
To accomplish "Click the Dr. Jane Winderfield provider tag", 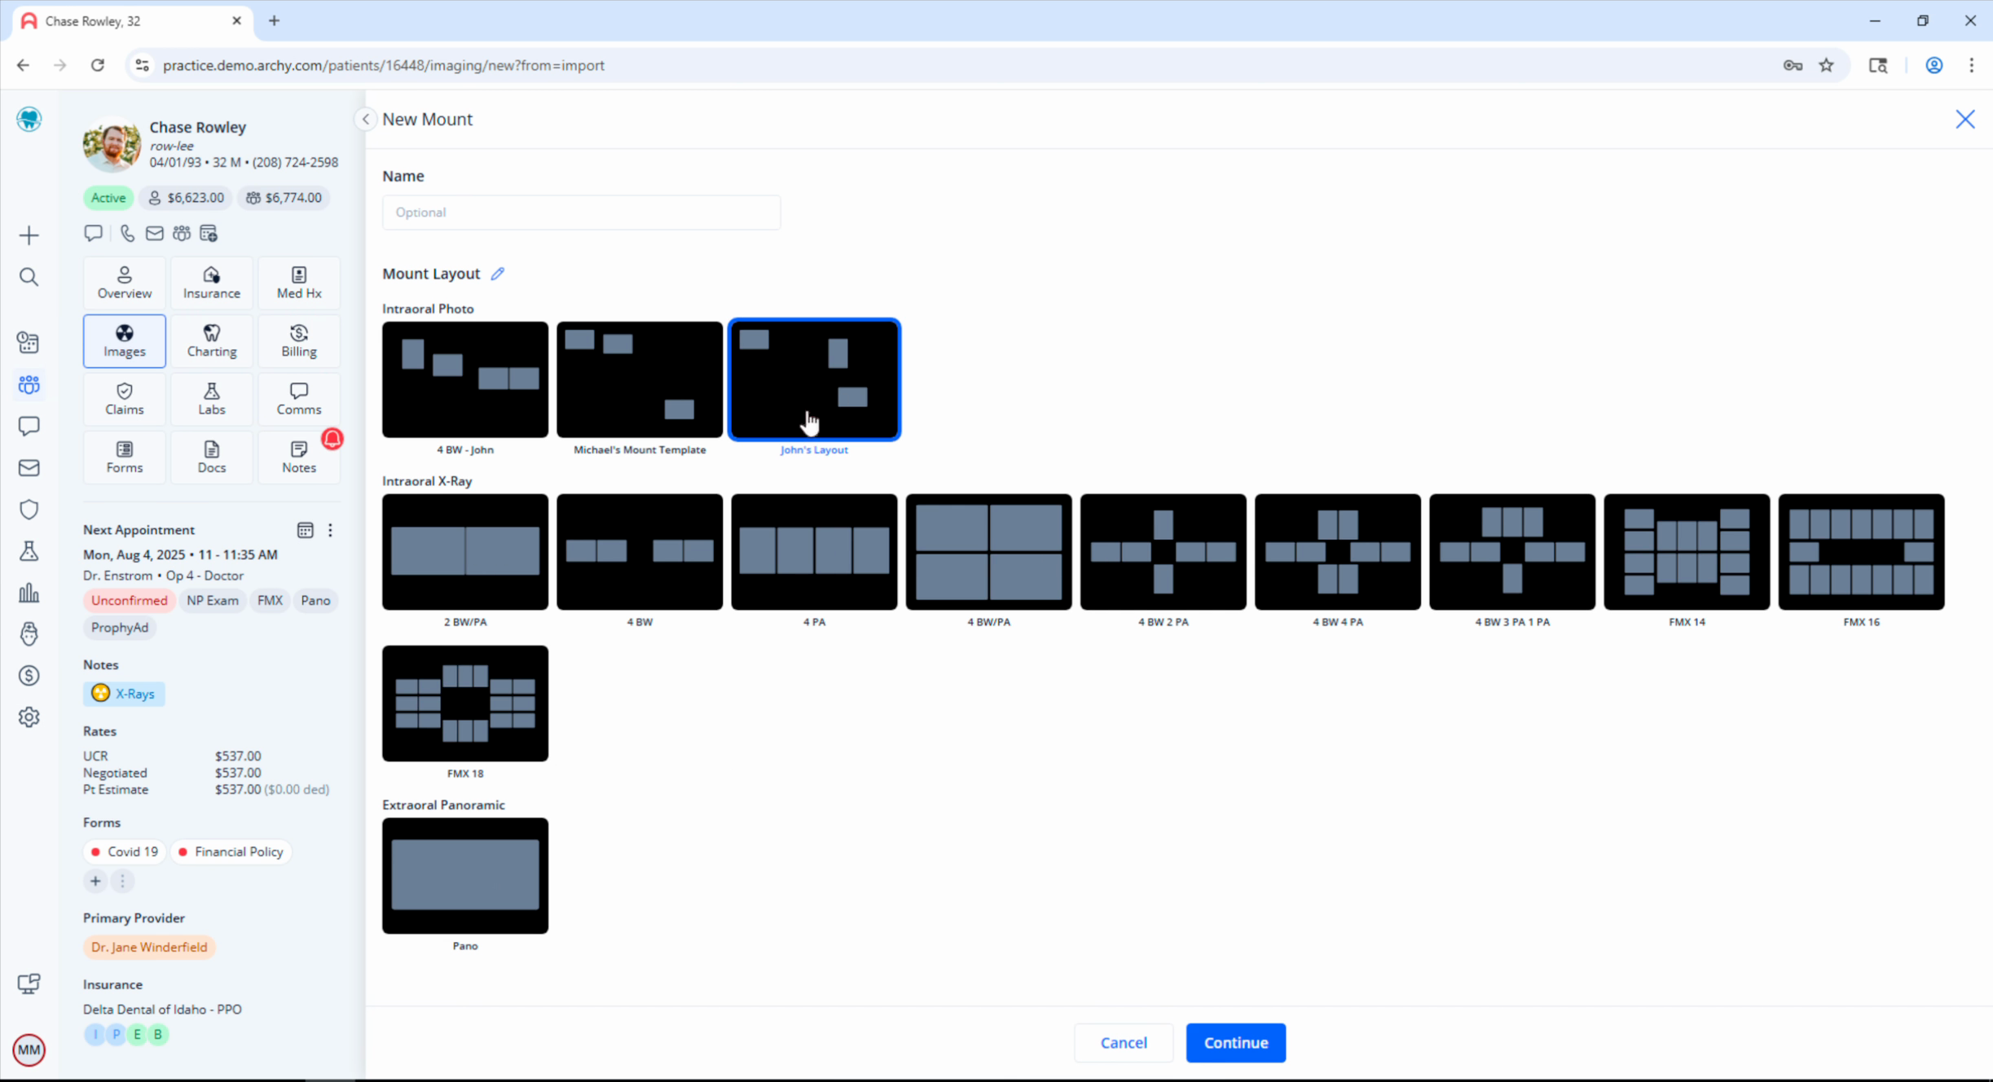I will [149, 947].
